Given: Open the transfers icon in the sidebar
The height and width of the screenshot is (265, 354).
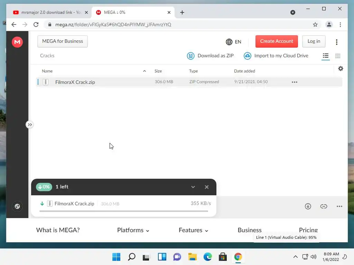Looking at the screenshot, I should point(17,206).
